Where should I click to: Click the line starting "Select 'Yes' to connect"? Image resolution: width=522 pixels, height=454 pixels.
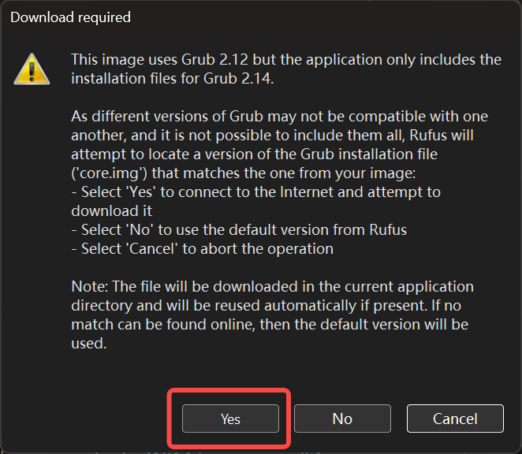click(255, 192)
